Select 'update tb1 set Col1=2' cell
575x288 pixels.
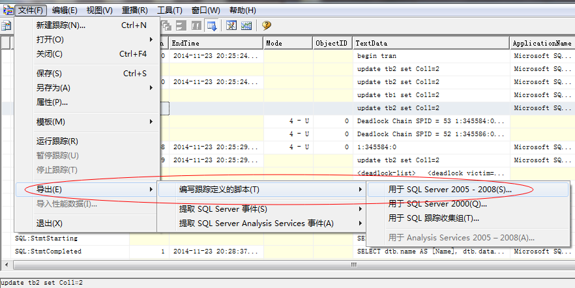pyautogui.click(x=432, y=95)
